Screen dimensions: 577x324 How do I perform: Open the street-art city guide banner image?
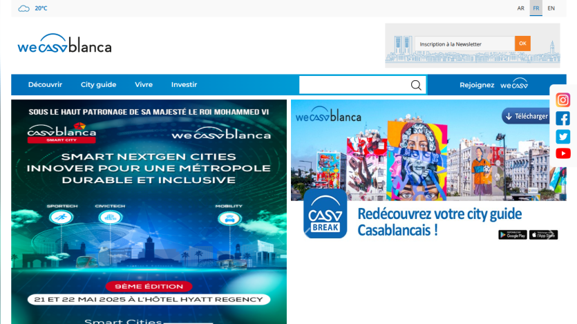tap(428, 150)
